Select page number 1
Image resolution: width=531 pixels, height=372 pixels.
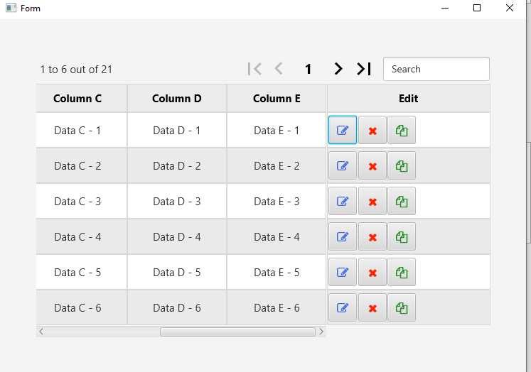tap(309, 69)
